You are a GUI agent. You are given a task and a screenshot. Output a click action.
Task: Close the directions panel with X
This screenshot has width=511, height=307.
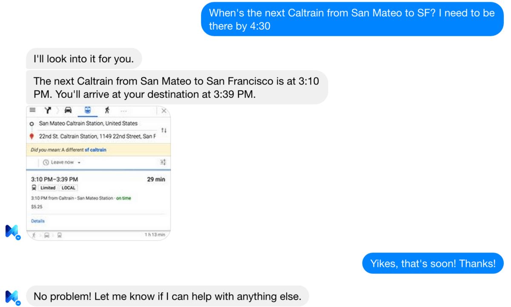[164, 111]
